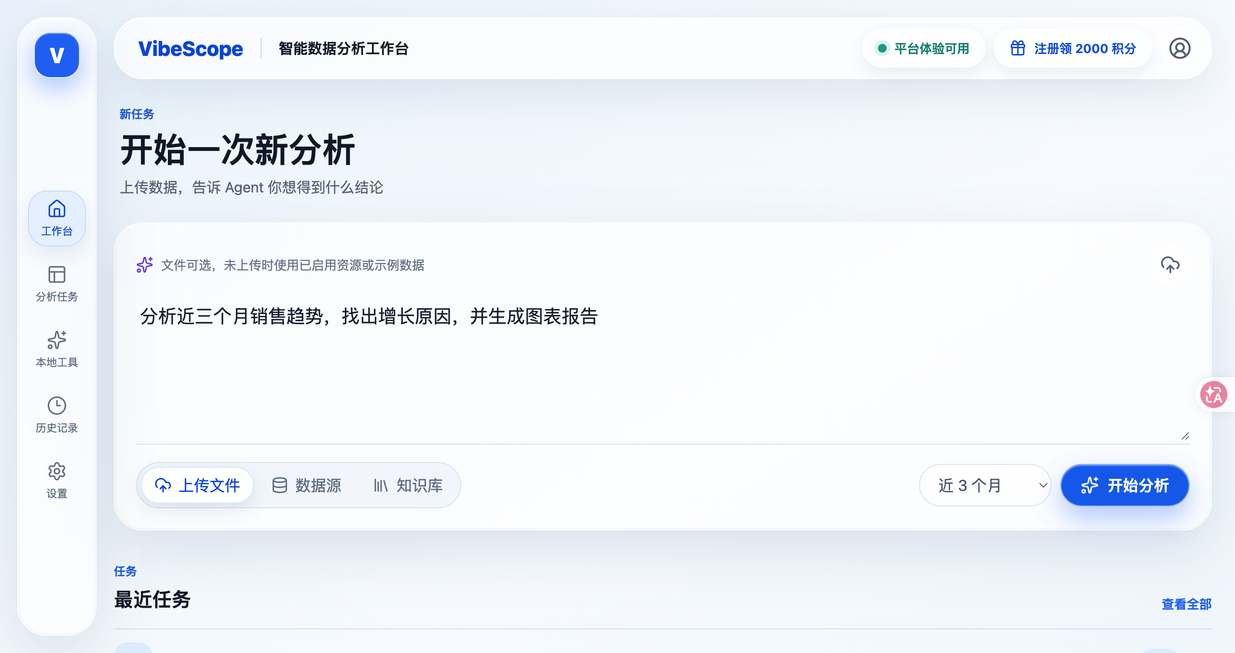Click the 新任务 label
The height and width of the screenshot is (653, 1235).
pyautogui.click(x=137, y=114)
